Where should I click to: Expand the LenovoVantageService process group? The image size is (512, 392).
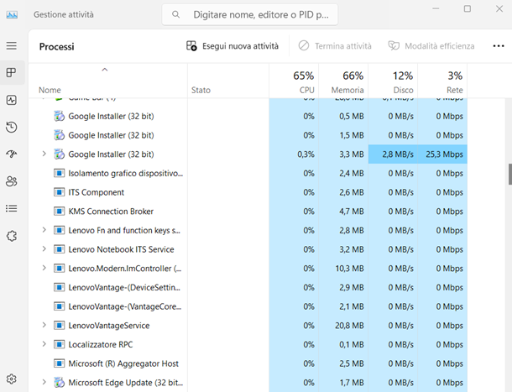tap(44, 325)
